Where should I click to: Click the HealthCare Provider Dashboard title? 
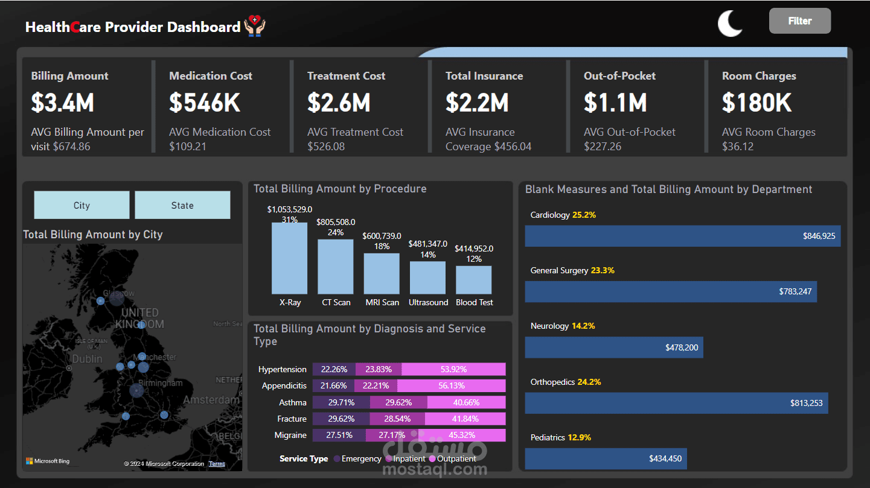pyautogui.click(x=133, y=27)
